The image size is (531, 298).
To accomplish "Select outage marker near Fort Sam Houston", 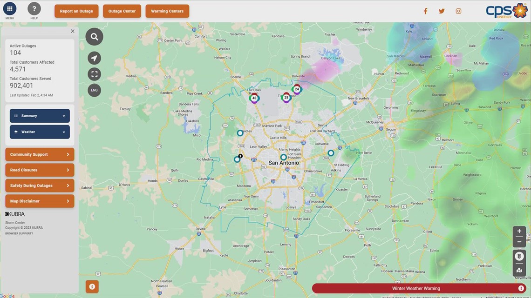I will (x=284, y=157).
